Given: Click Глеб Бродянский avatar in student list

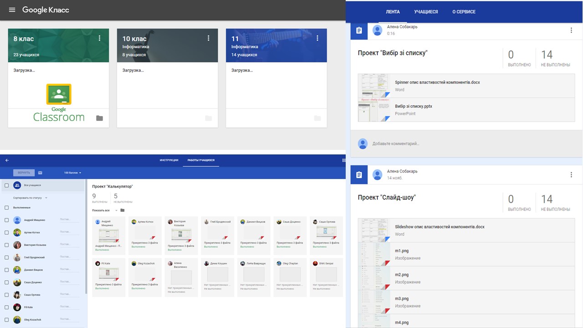Looking at the screenshot, I should pos(17,257).
